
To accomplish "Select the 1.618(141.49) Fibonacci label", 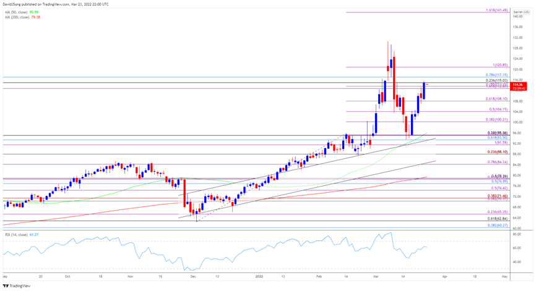I will click(x=496, y=11).
